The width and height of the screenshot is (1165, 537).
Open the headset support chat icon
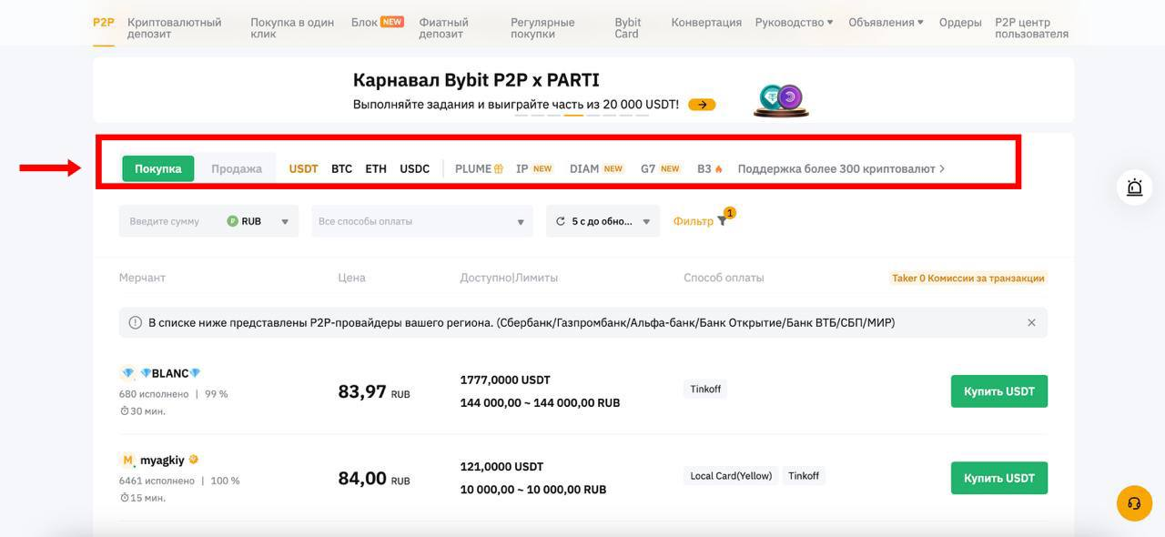point(1134,503)
